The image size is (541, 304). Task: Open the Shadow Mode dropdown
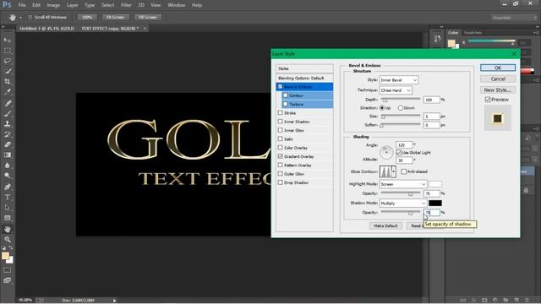(x=403, y=204)
